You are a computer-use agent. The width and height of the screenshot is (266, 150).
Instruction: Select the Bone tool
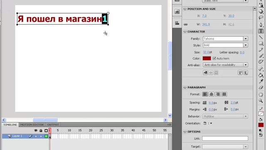point(261,68)
